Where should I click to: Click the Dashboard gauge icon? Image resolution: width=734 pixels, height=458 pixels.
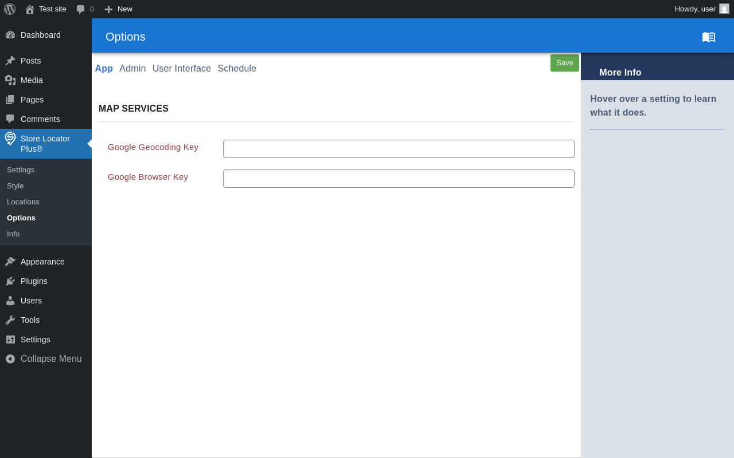tap(10, 35)
